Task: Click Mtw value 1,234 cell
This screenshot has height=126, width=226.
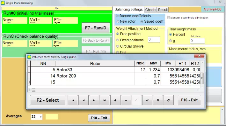Action: 153,70
